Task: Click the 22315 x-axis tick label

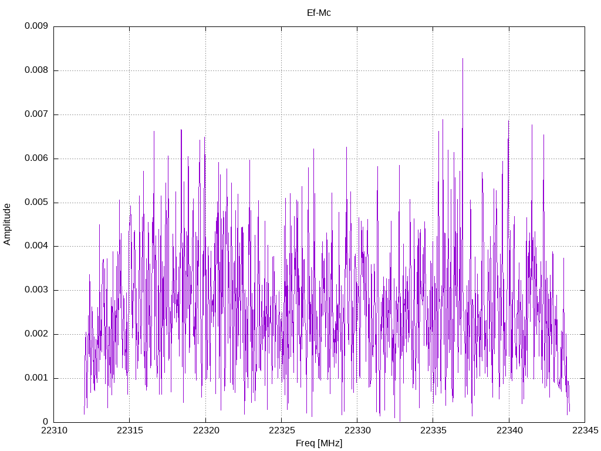Action: point(130,430)
